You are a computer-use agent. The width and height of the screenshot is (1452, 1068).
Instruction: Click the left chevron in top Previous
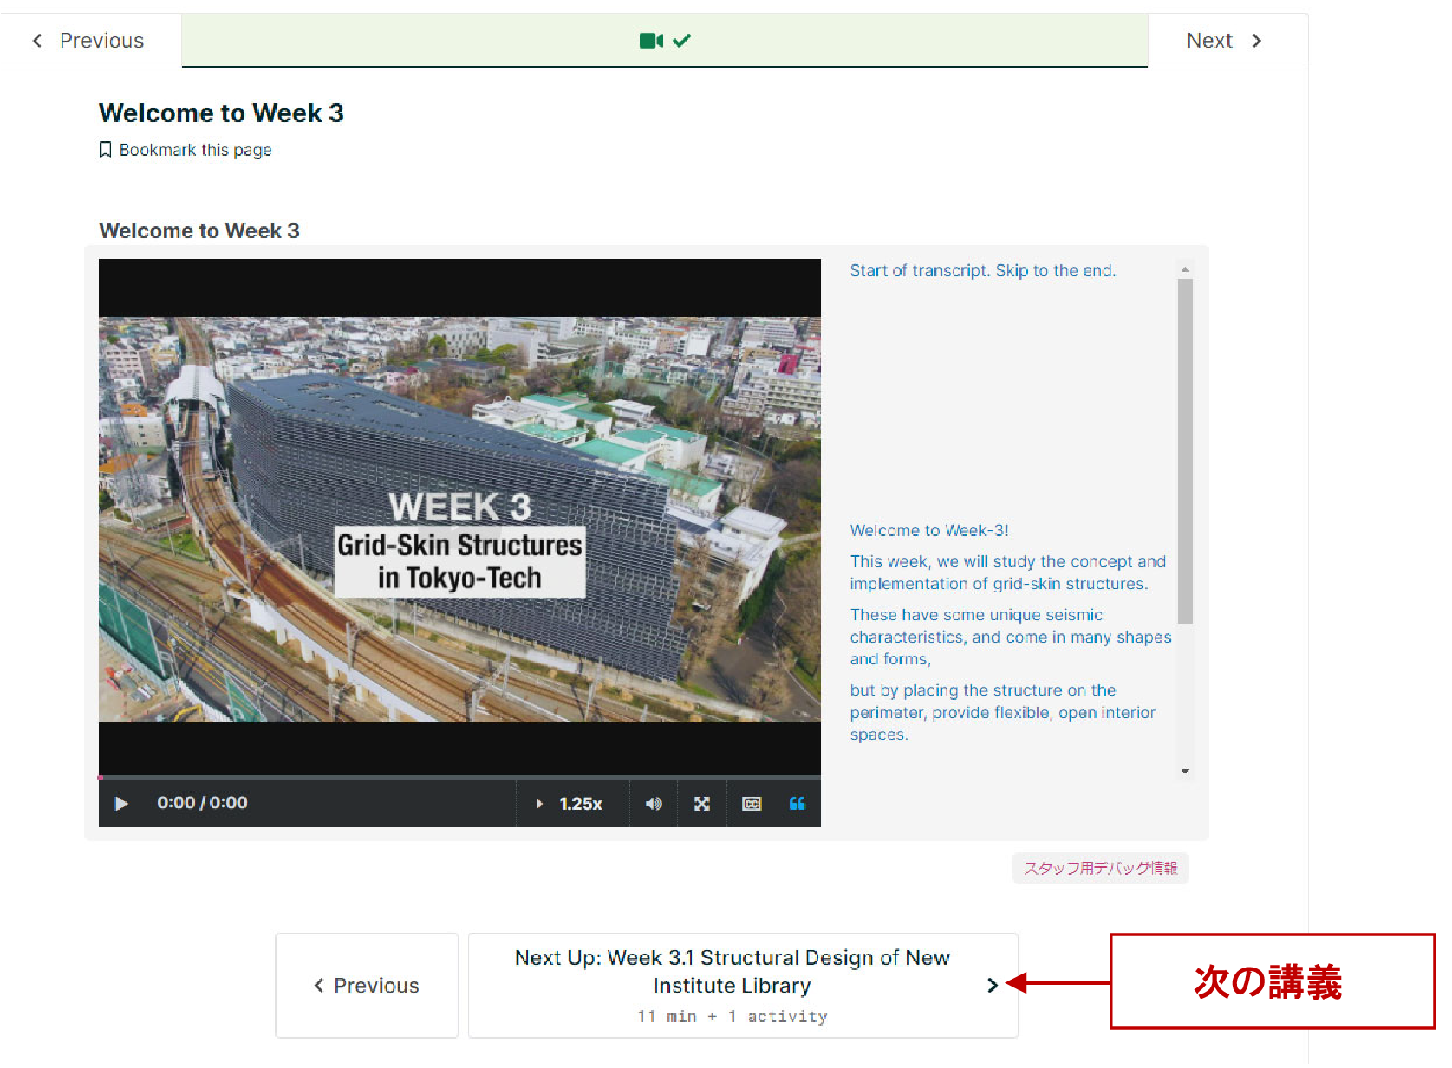click(37, 41)
